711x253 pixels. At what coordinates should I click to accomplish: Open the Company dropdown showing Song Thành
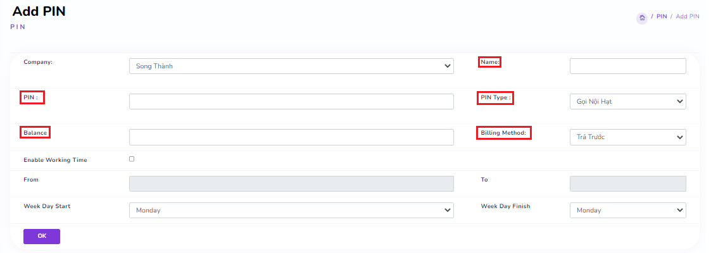tap(291, 66)
